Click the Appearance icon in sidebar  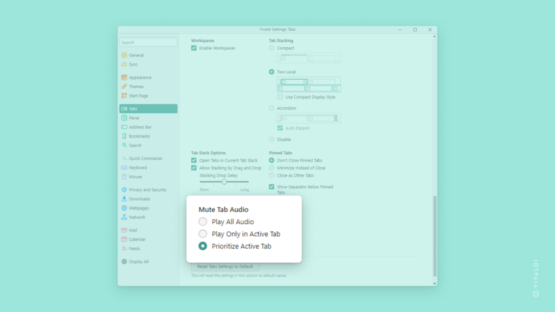[124, 77]
